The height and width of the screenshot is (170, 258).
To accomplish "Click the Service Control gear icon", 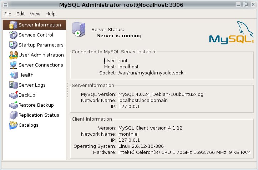I will pyautogui.click(x=13, y=35).
